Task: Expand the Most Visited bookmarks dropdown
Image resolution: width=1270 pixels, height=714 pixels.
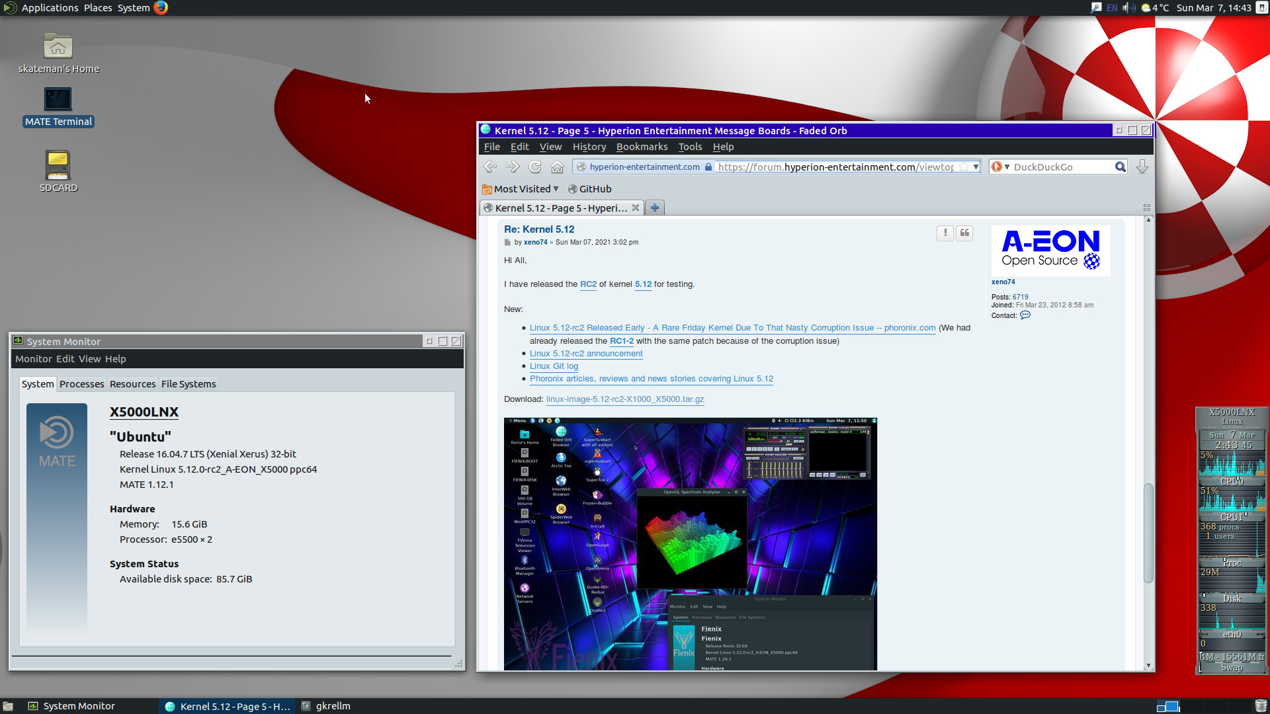Action: point(520,189)
